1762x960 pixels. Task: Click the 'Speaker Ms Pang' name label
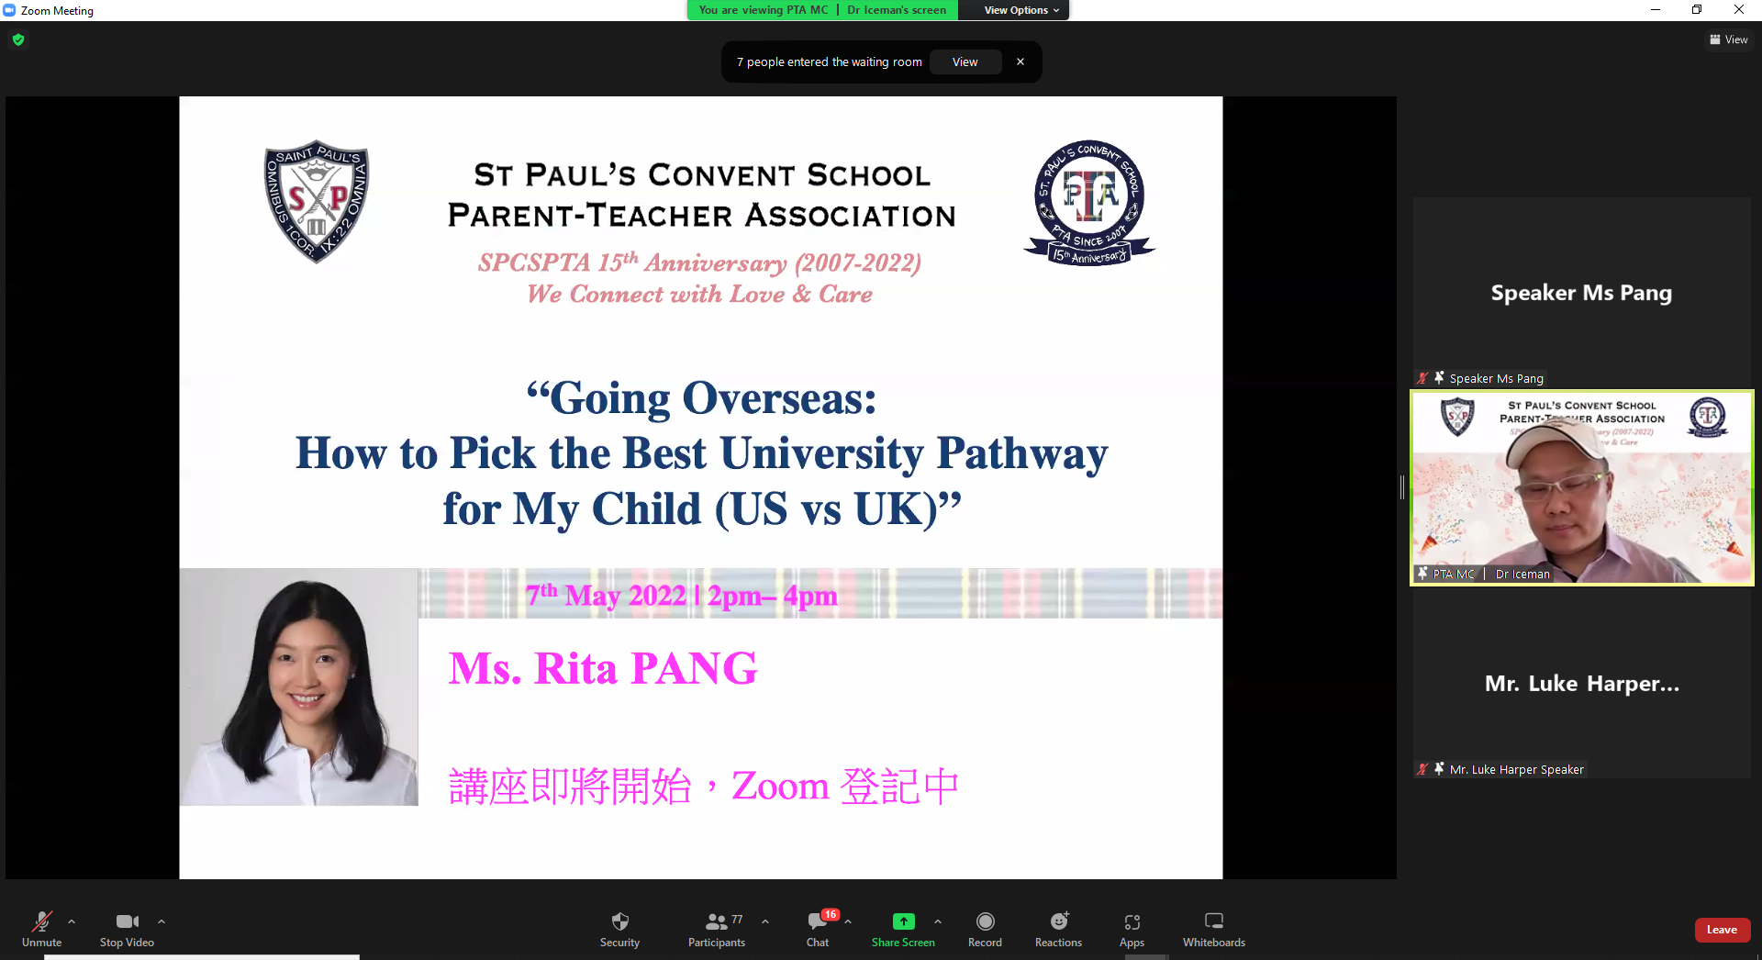click(x=1496, y=378)
